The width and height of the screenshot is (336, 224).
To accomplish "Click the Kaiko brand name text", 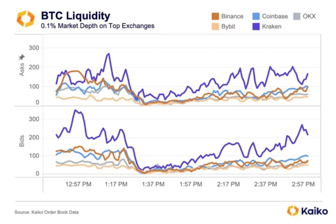I will click(314, 211).
